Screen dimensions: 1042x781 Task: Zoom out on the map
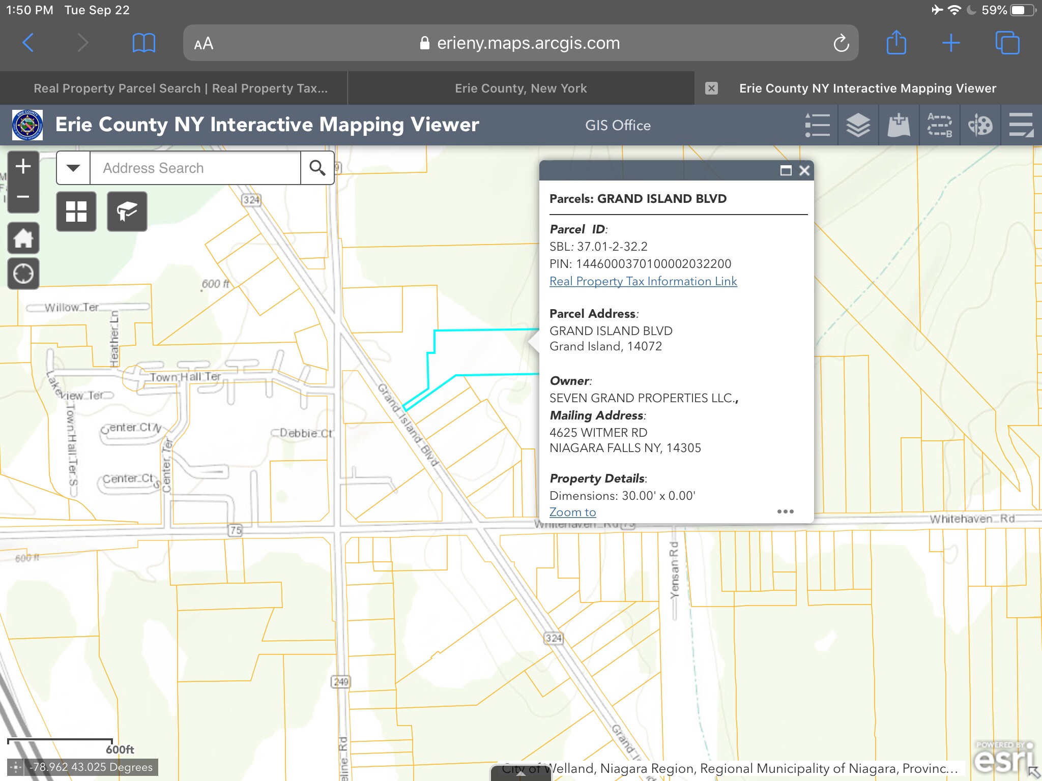[23, 197]
